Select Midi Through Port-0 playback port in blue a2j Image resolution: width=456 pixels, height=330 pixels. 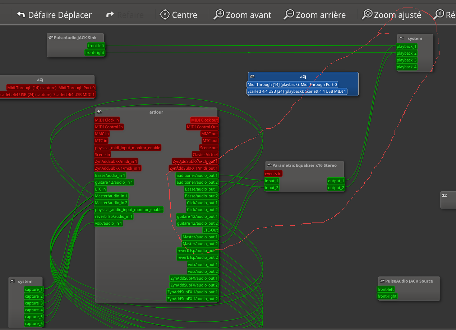pos(292,84)
